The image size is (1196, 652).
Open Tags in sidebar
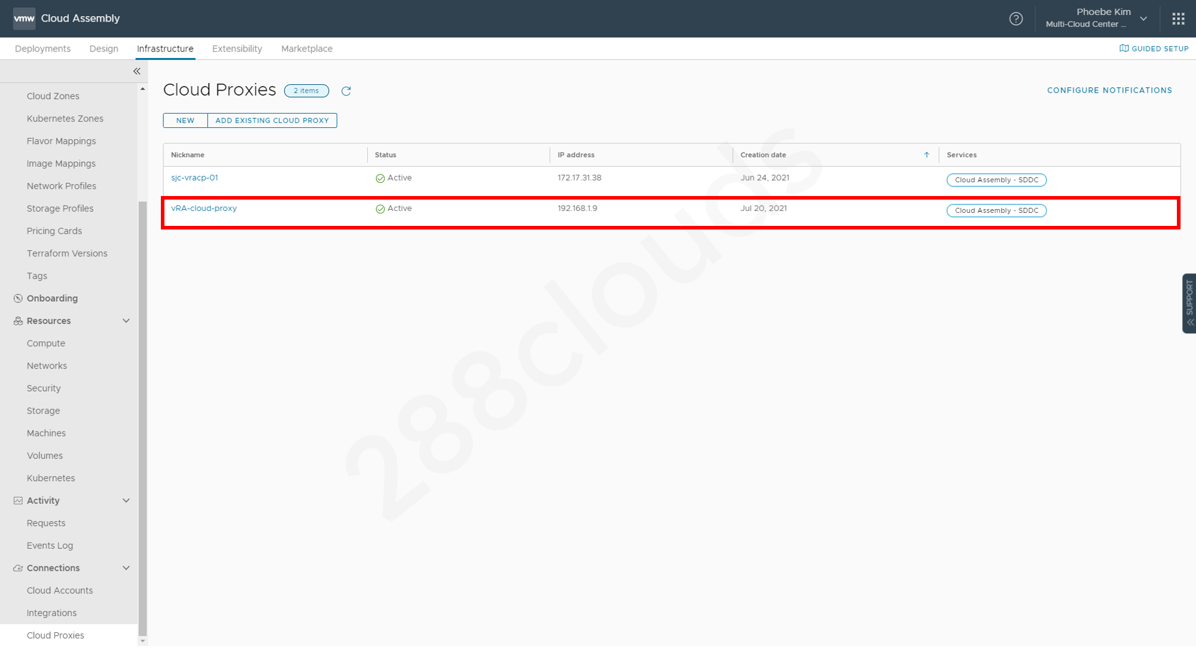(37, 276)
